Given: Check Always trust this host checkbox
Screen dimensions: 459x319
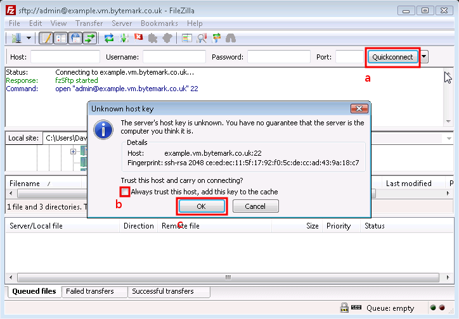Looking at the screenshot, I should pos(125,192).
